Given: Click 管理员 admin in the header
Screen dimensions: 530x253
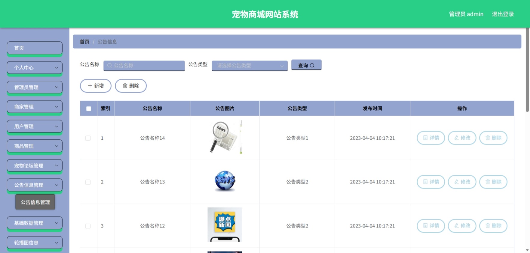Looking at the screenshot, I should [x=466, y=14].
